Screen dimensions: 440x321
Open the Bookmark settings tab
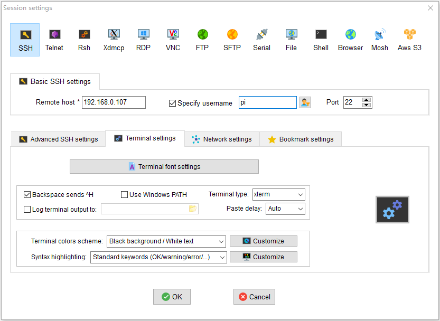click(301, 139)
